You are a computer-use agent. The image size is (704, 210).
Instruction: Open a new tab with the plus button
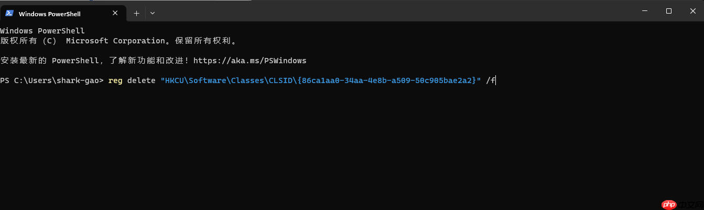pos(136,14)
